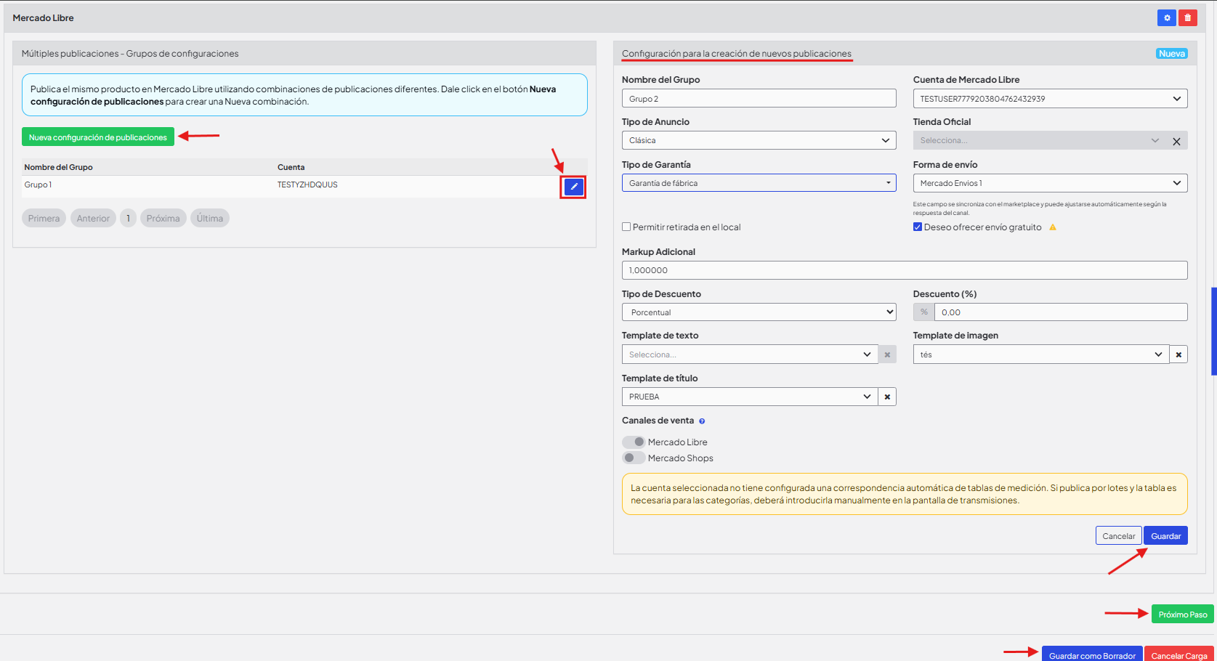Clear the Template de texto selection
Viewport: 1217px width, 661px height.
click(x=887, y=354)
